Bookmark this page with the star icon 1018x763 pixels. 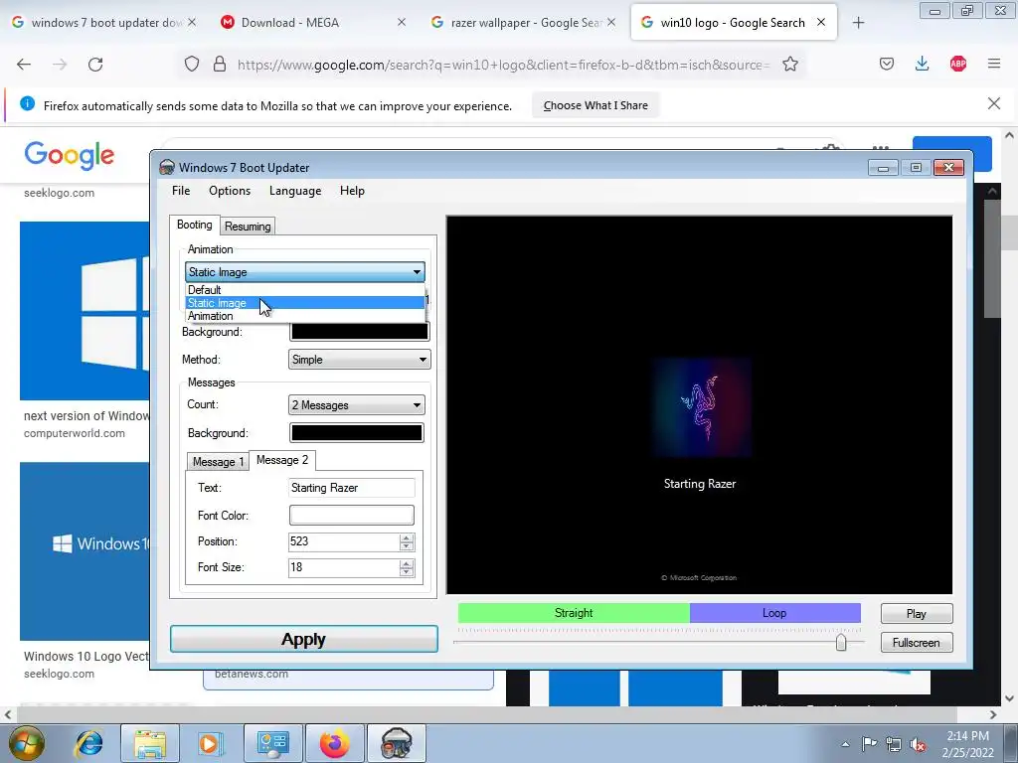click(790, 65)
